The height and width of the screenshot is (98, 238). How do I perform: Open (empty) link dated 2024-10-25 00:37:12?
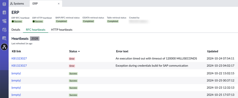16,80
